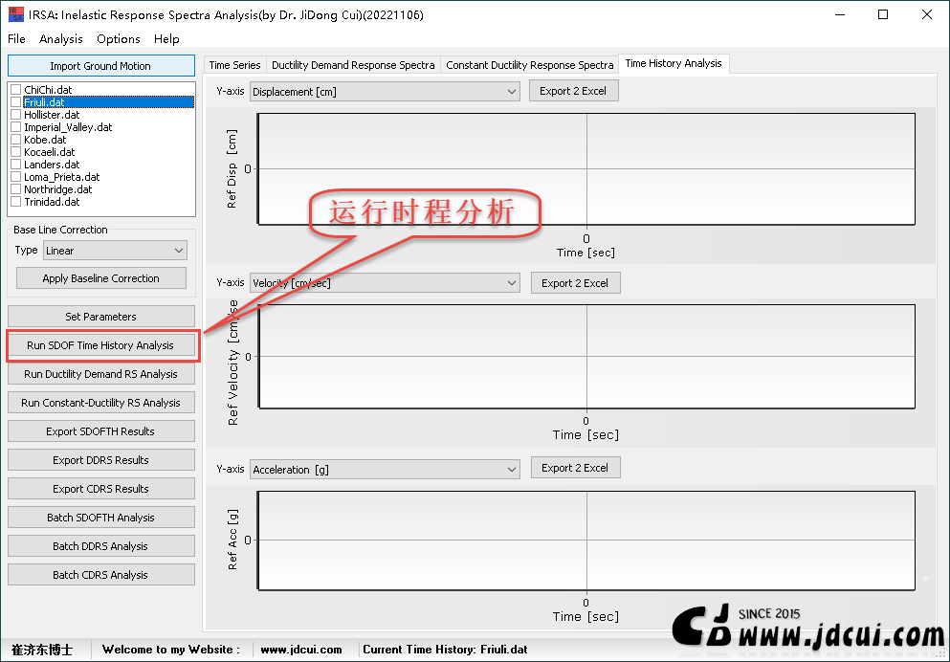This screenshot has height=662, width=950.
Task: Select the Loma_Prieta.dat file name
Action: tap(62, 177)
